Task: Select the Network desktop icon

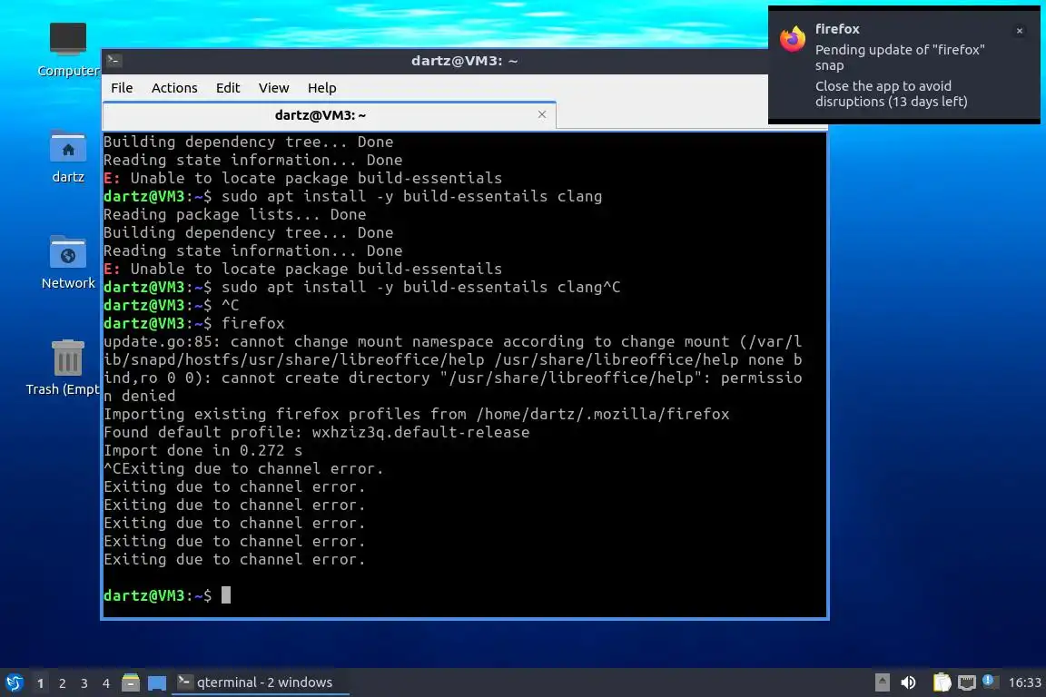Action: tap(68, 263)
